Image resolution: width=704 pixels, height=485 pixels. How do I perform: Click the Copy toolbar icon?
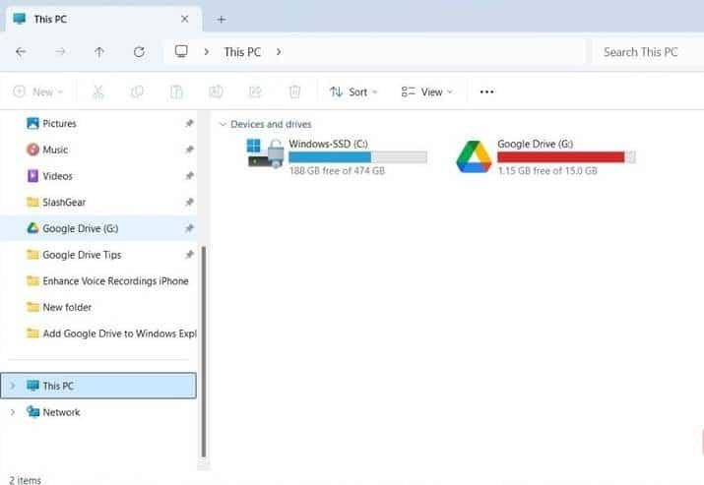137,91
